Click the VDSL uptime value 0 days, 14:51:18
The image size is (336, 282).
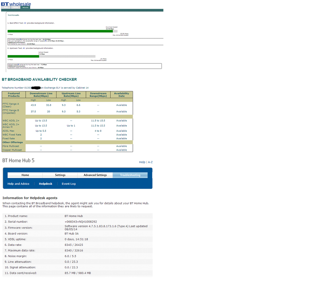pyautogui.click(x=76, y=239)
